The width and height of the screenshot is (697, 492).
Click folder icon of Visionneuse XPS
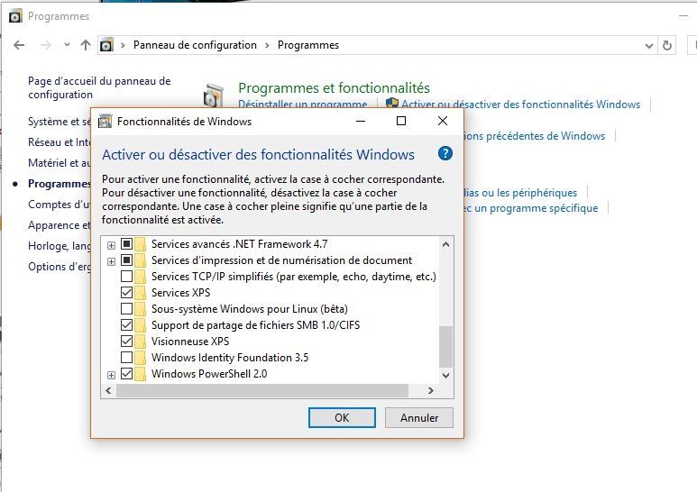(141, 342)
